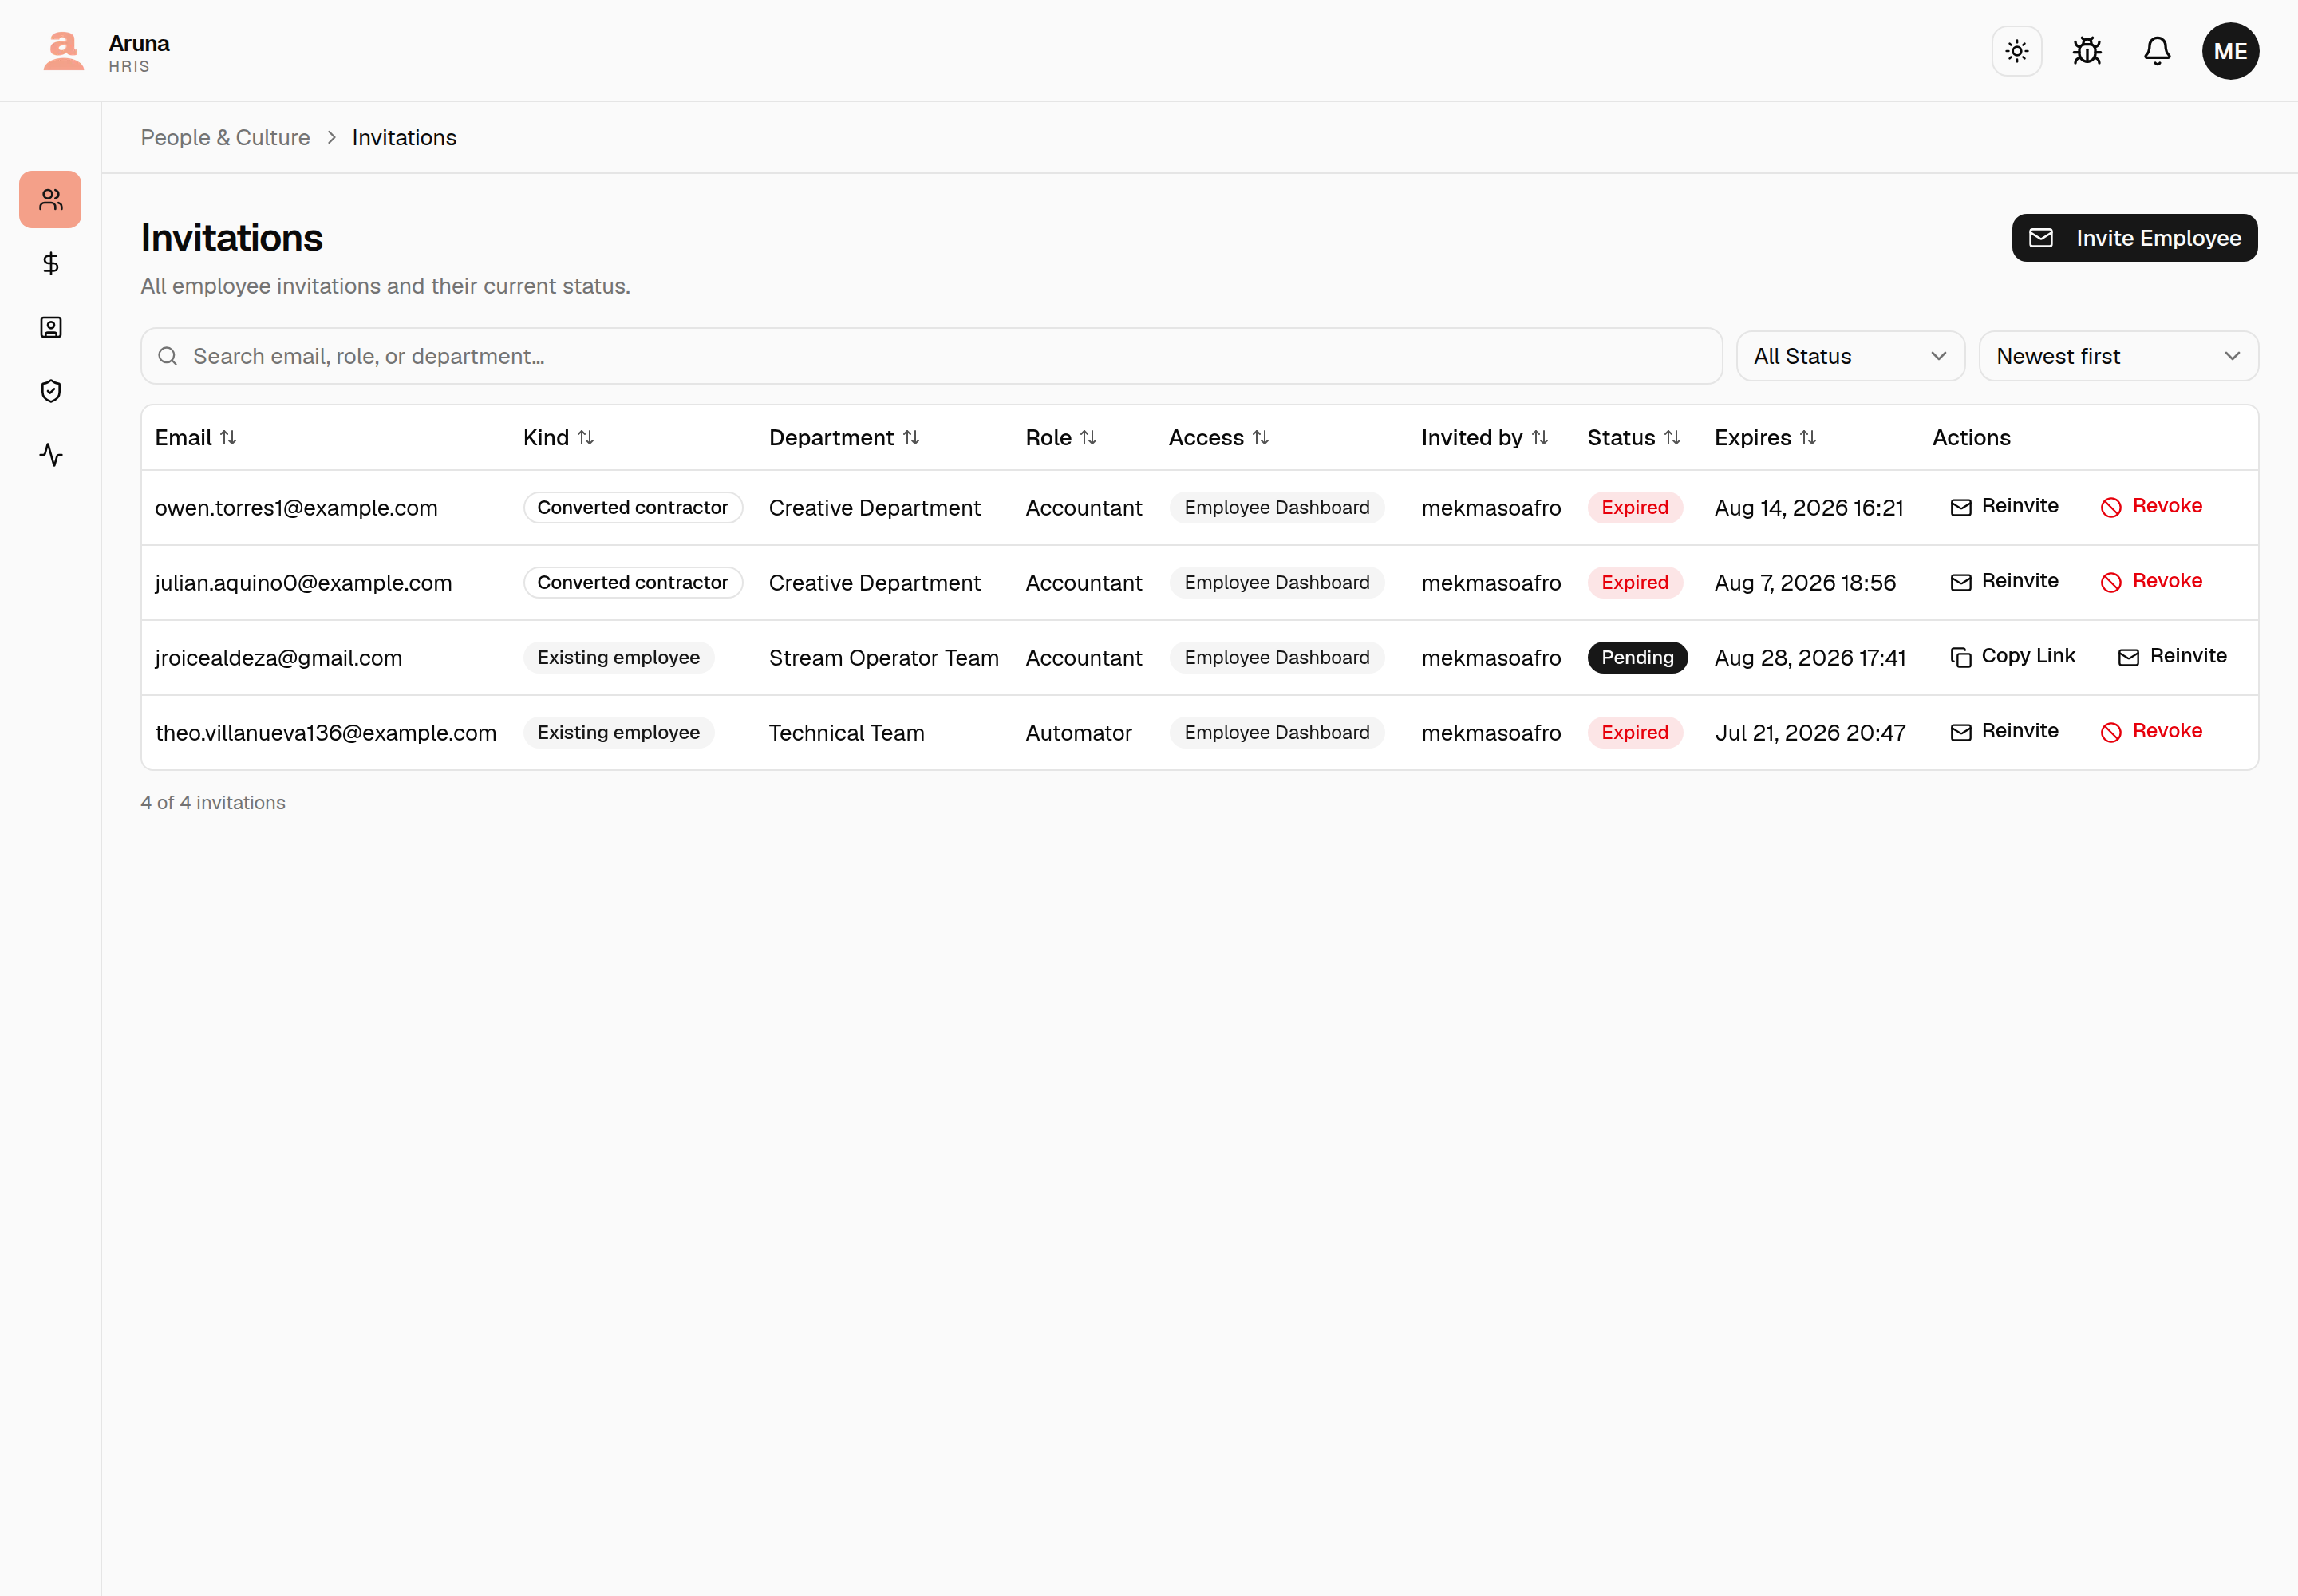
Task: Click the Expired badge in theo.villanueva136 row
Action: click(1634, 732)
